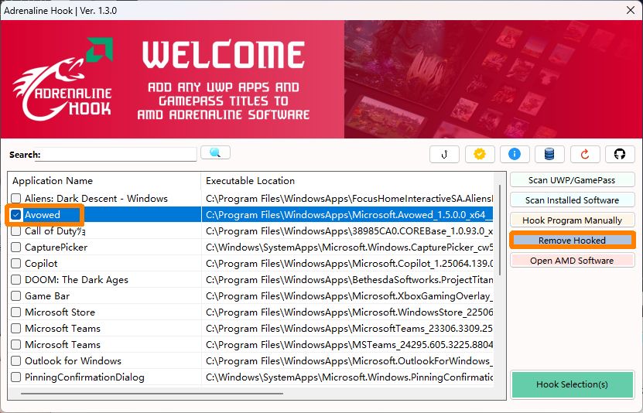Click the 38985CA0.COREBase path cell
Image resolution: width=643 pixels, height=413 pixels.
(347, 231)
